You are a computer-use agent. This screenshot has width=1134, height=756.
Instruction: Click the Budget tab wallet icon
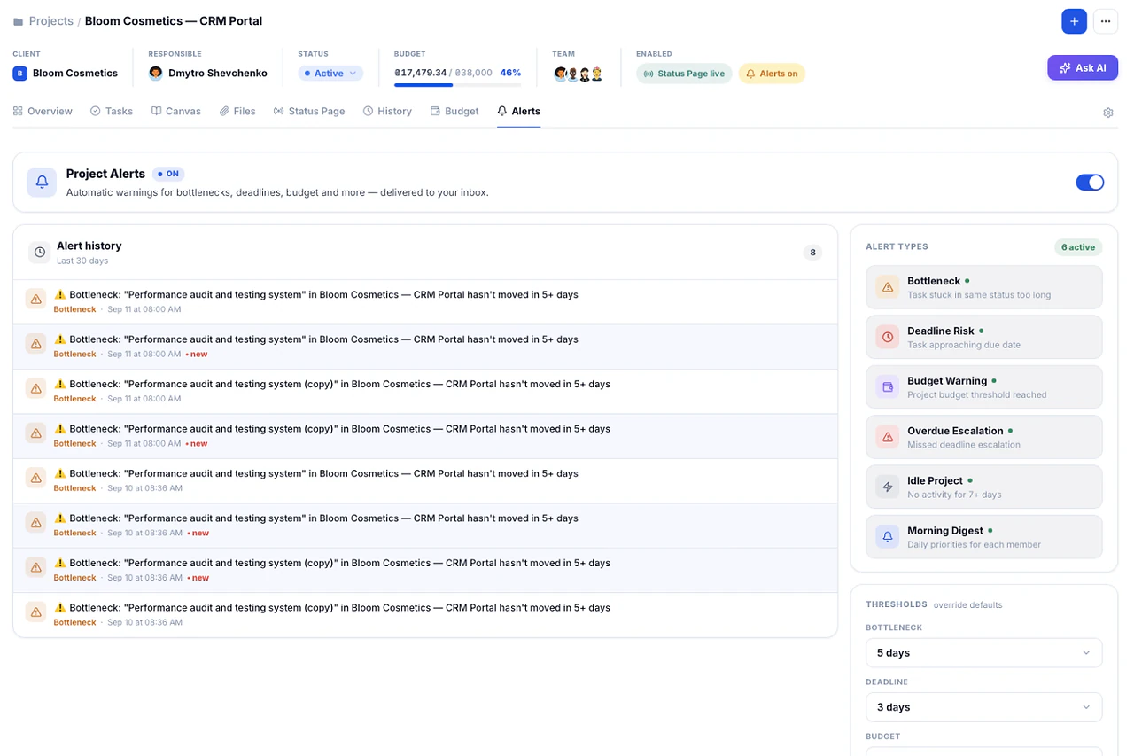(x=435, y=111)
